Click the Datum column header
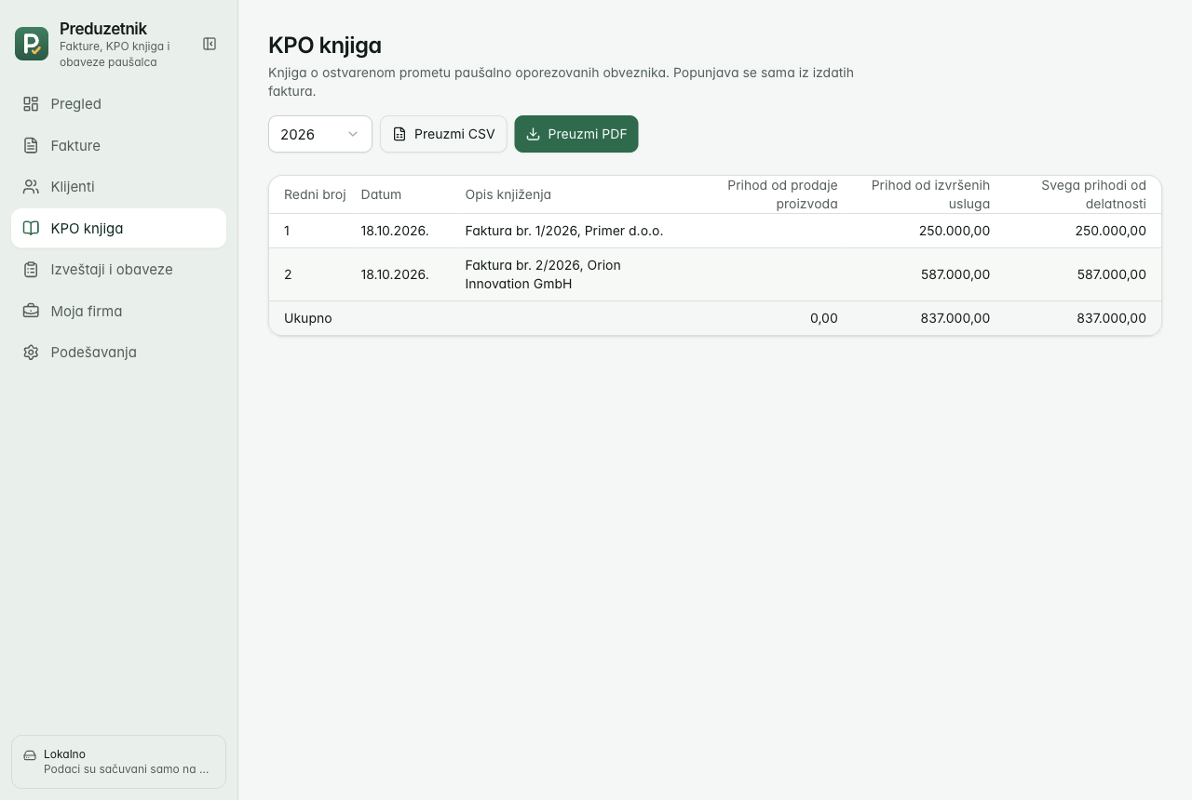The image size is (1192, 800). 381,194
